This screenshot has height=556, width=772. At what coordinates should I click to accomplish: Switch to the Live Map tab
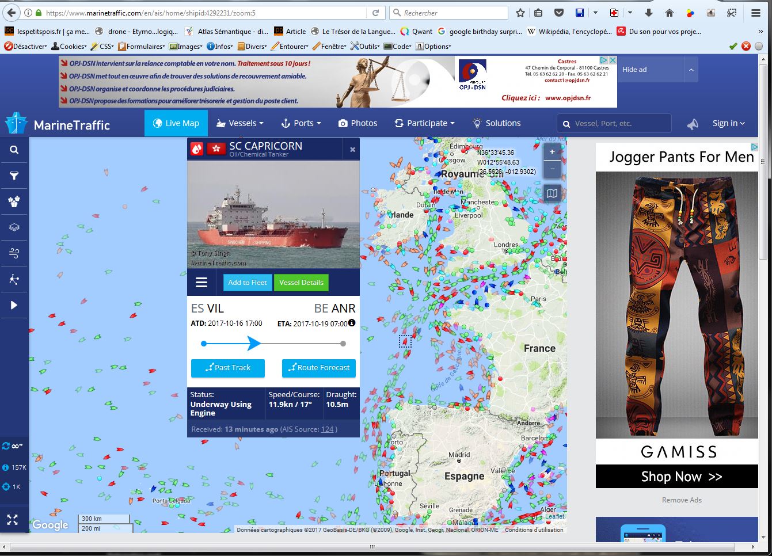click(176, 123)
